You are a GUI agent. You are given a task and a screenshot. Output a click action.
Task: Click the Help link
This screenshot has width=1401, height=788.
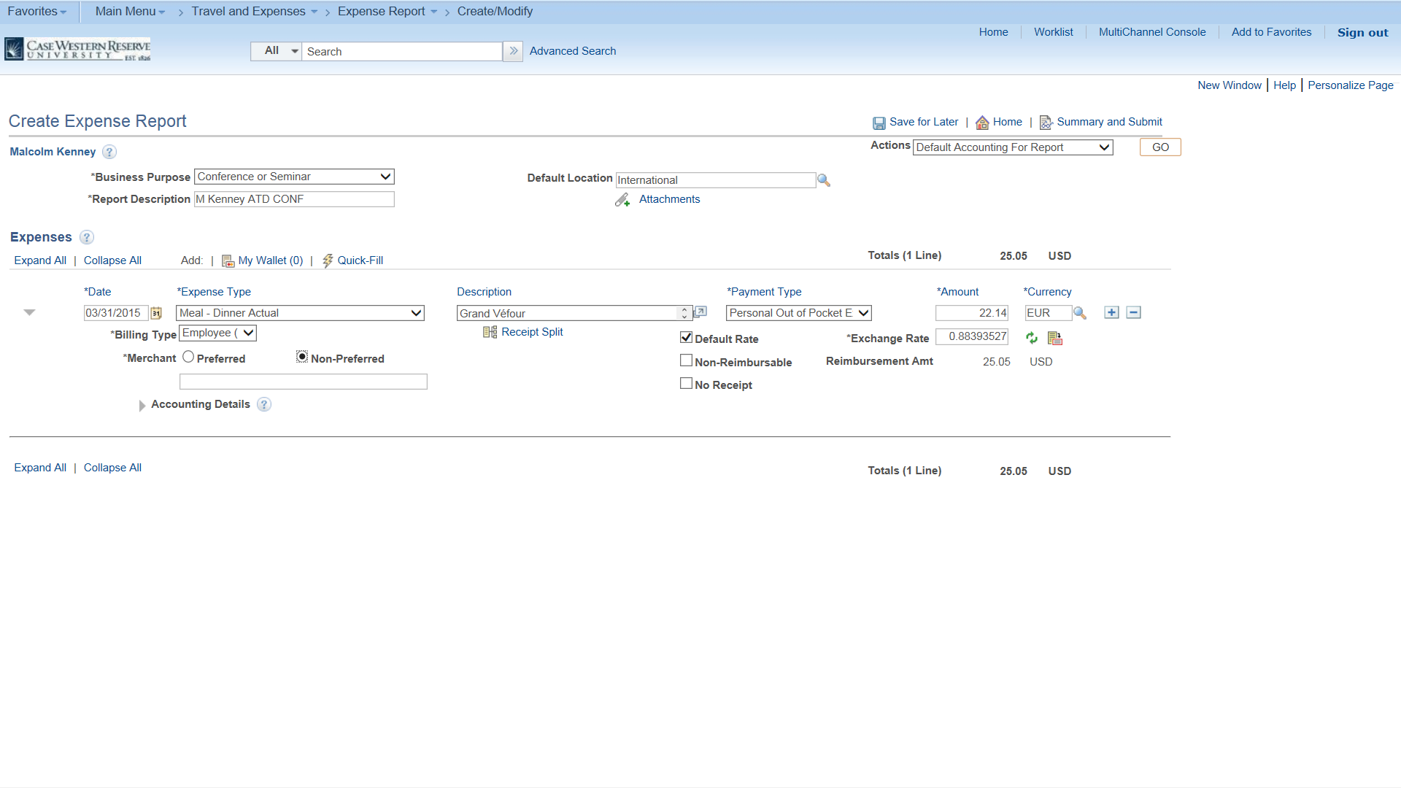[1284, 85]
